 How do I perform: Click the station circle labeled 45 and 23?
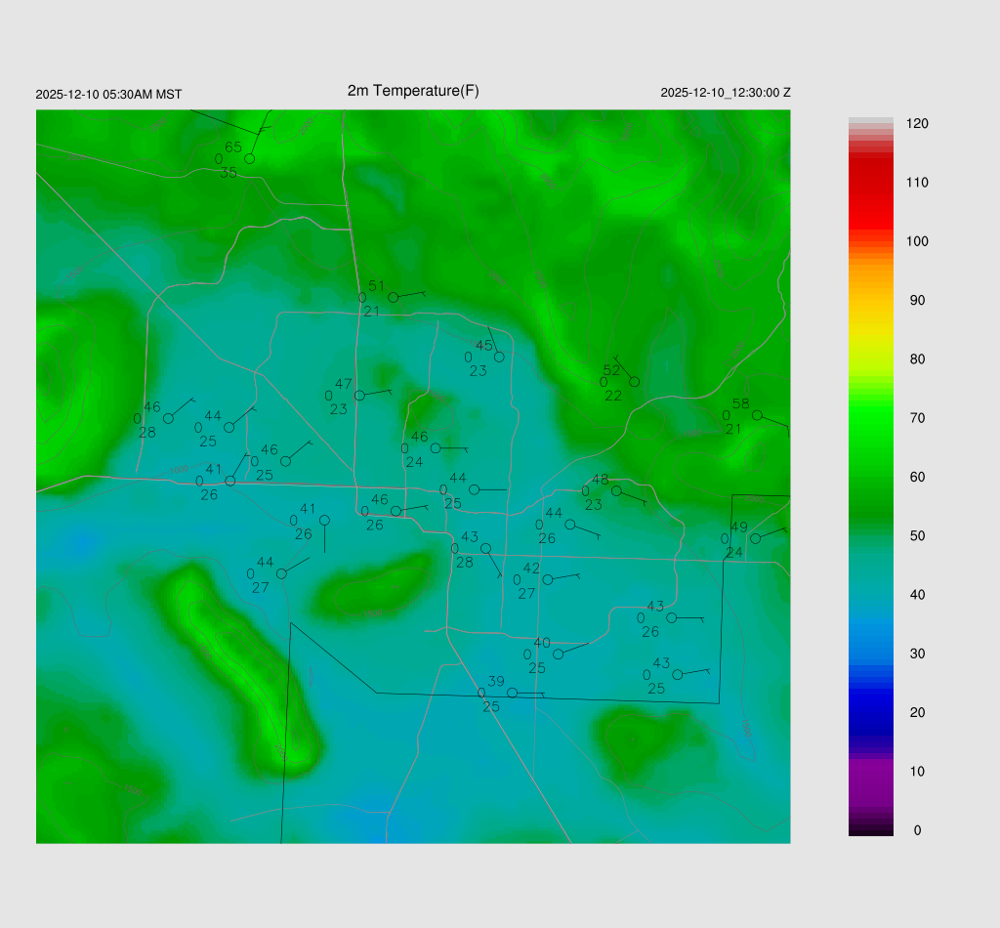[x=499, y=357]
